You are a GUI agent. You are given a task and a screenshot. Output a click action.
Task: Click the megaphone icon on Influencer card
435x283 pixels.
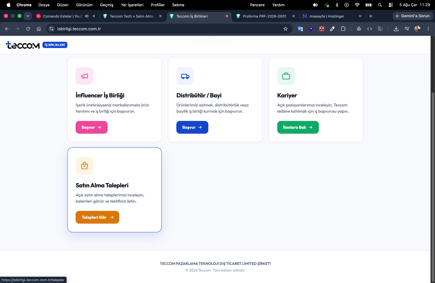click(x=85, y=76)
